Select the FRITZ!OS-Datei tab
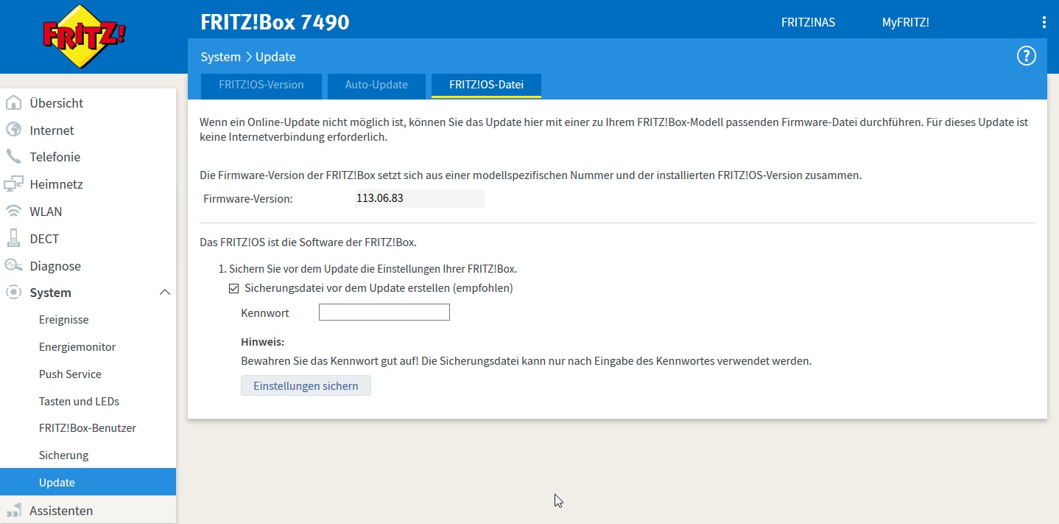 [486, 85]
